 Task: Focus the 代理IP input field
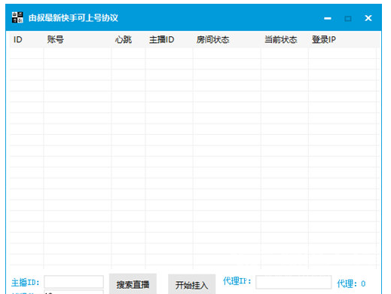coord(293,282)
